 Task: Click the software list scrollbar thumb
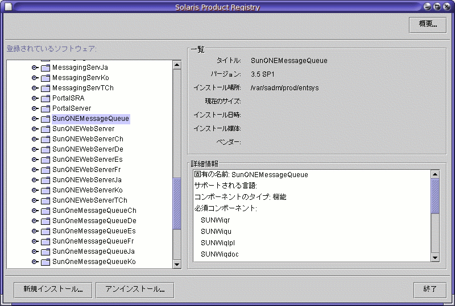[x=177, y=204]
